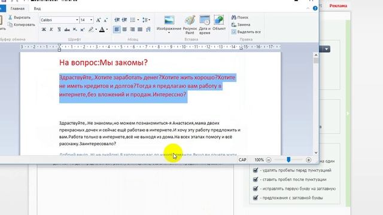
Task: Open the paragraph settings dialog icon
Action: coord(148,29)
